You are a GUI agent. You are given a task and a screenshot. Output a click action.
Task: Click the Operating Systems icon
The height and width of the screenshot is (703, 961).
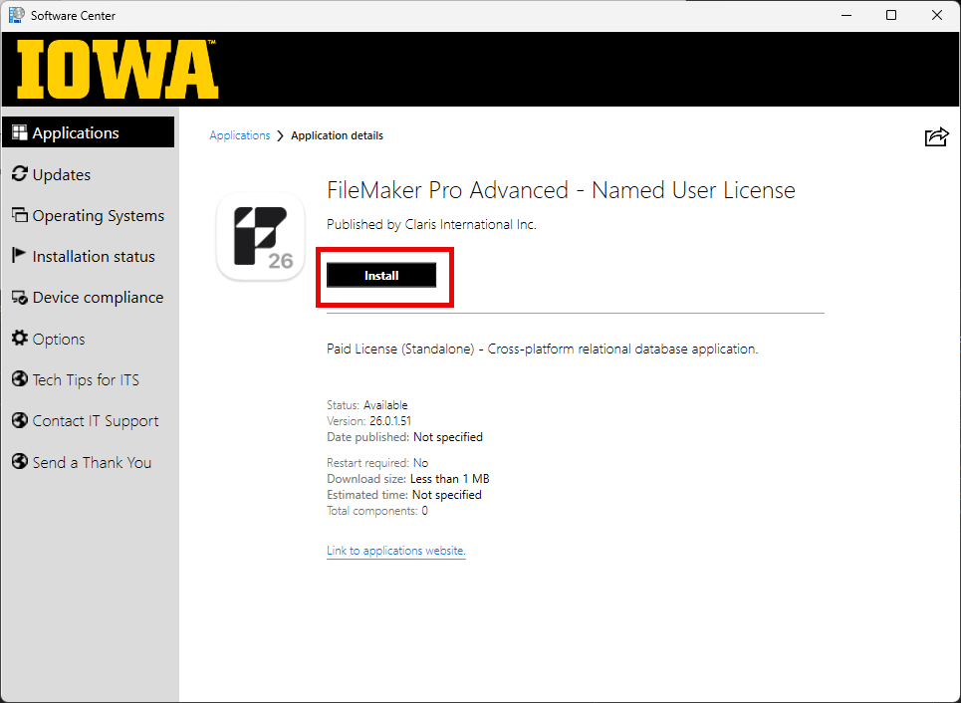20,215
